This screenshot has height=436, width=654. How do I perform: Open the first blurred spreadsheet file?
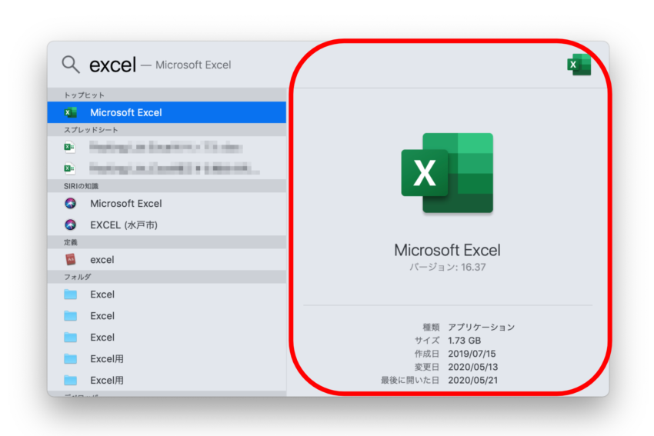(166, 147)
